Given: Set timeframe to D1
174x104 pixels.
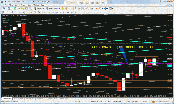Looking at the screenshot, I should coord(68,12).
